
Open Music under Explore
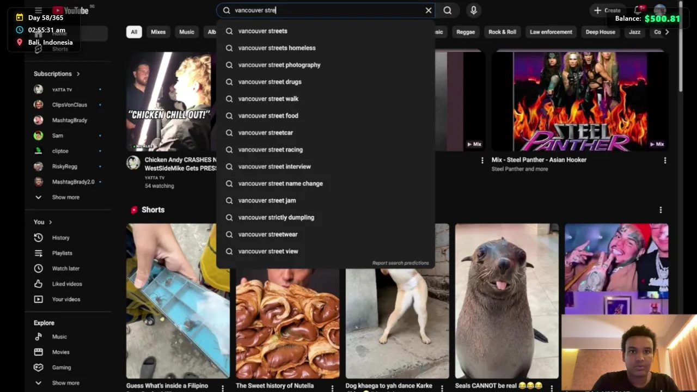[68, 336]
